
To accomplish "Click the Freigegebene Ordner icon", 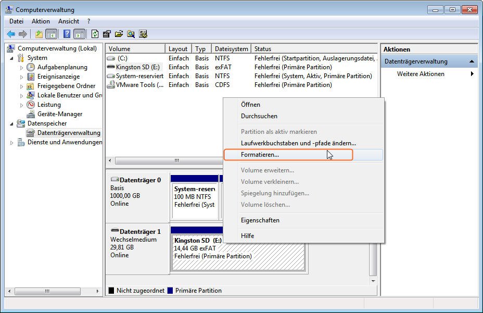I will (31, 86).
